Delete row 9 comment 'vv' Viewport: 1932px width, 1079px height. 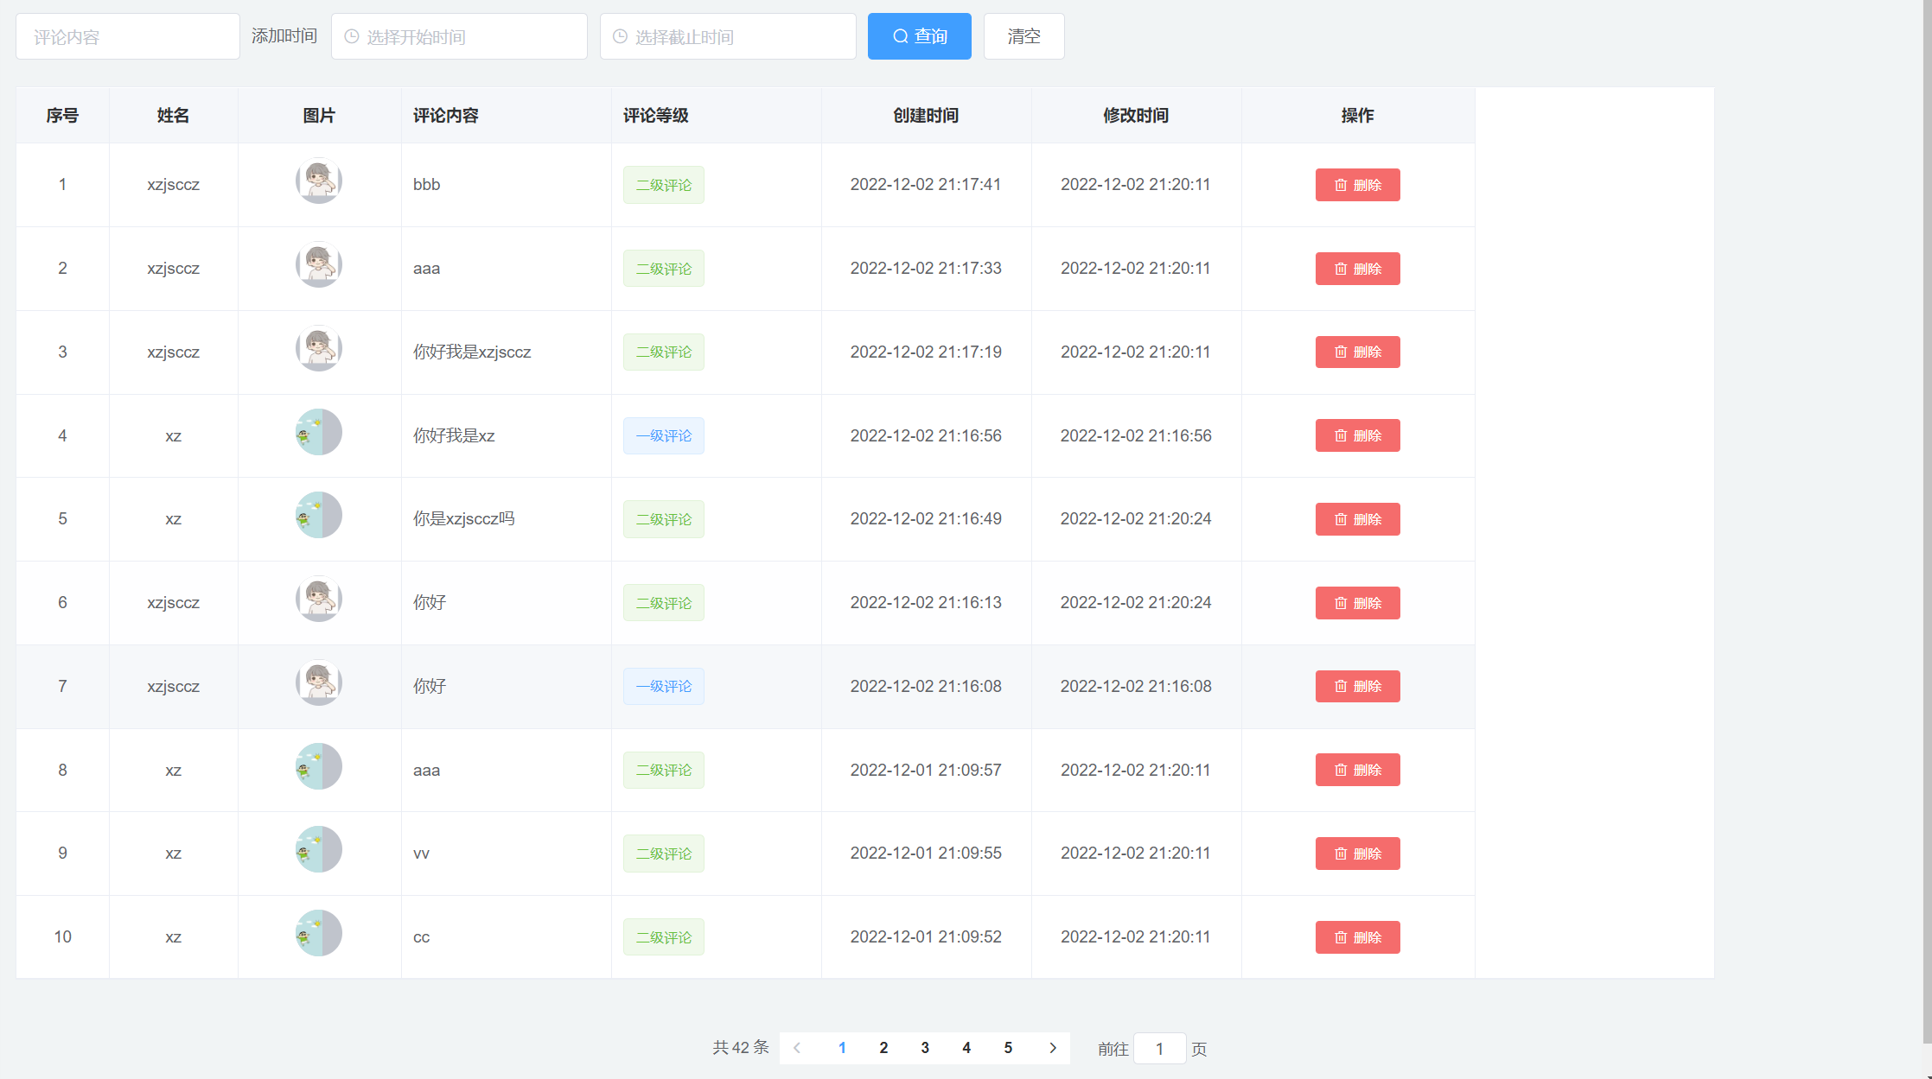pos(1357,854)
